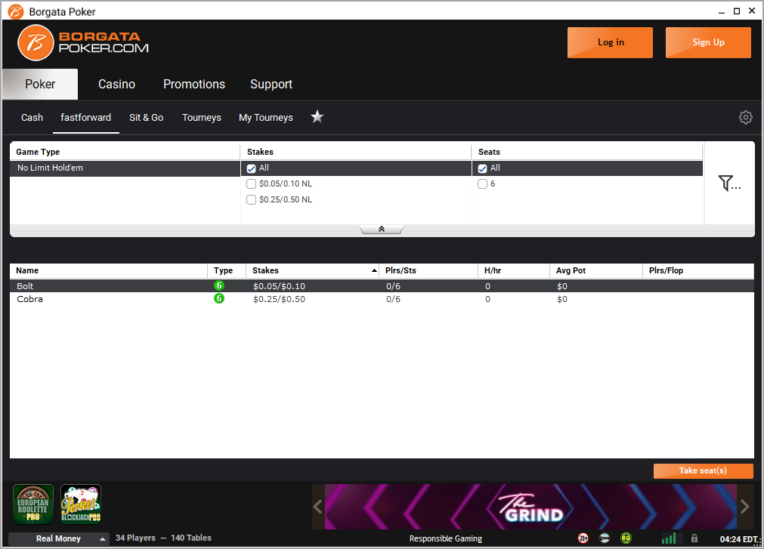Check the connection signal strength bars

coord(669,538)
